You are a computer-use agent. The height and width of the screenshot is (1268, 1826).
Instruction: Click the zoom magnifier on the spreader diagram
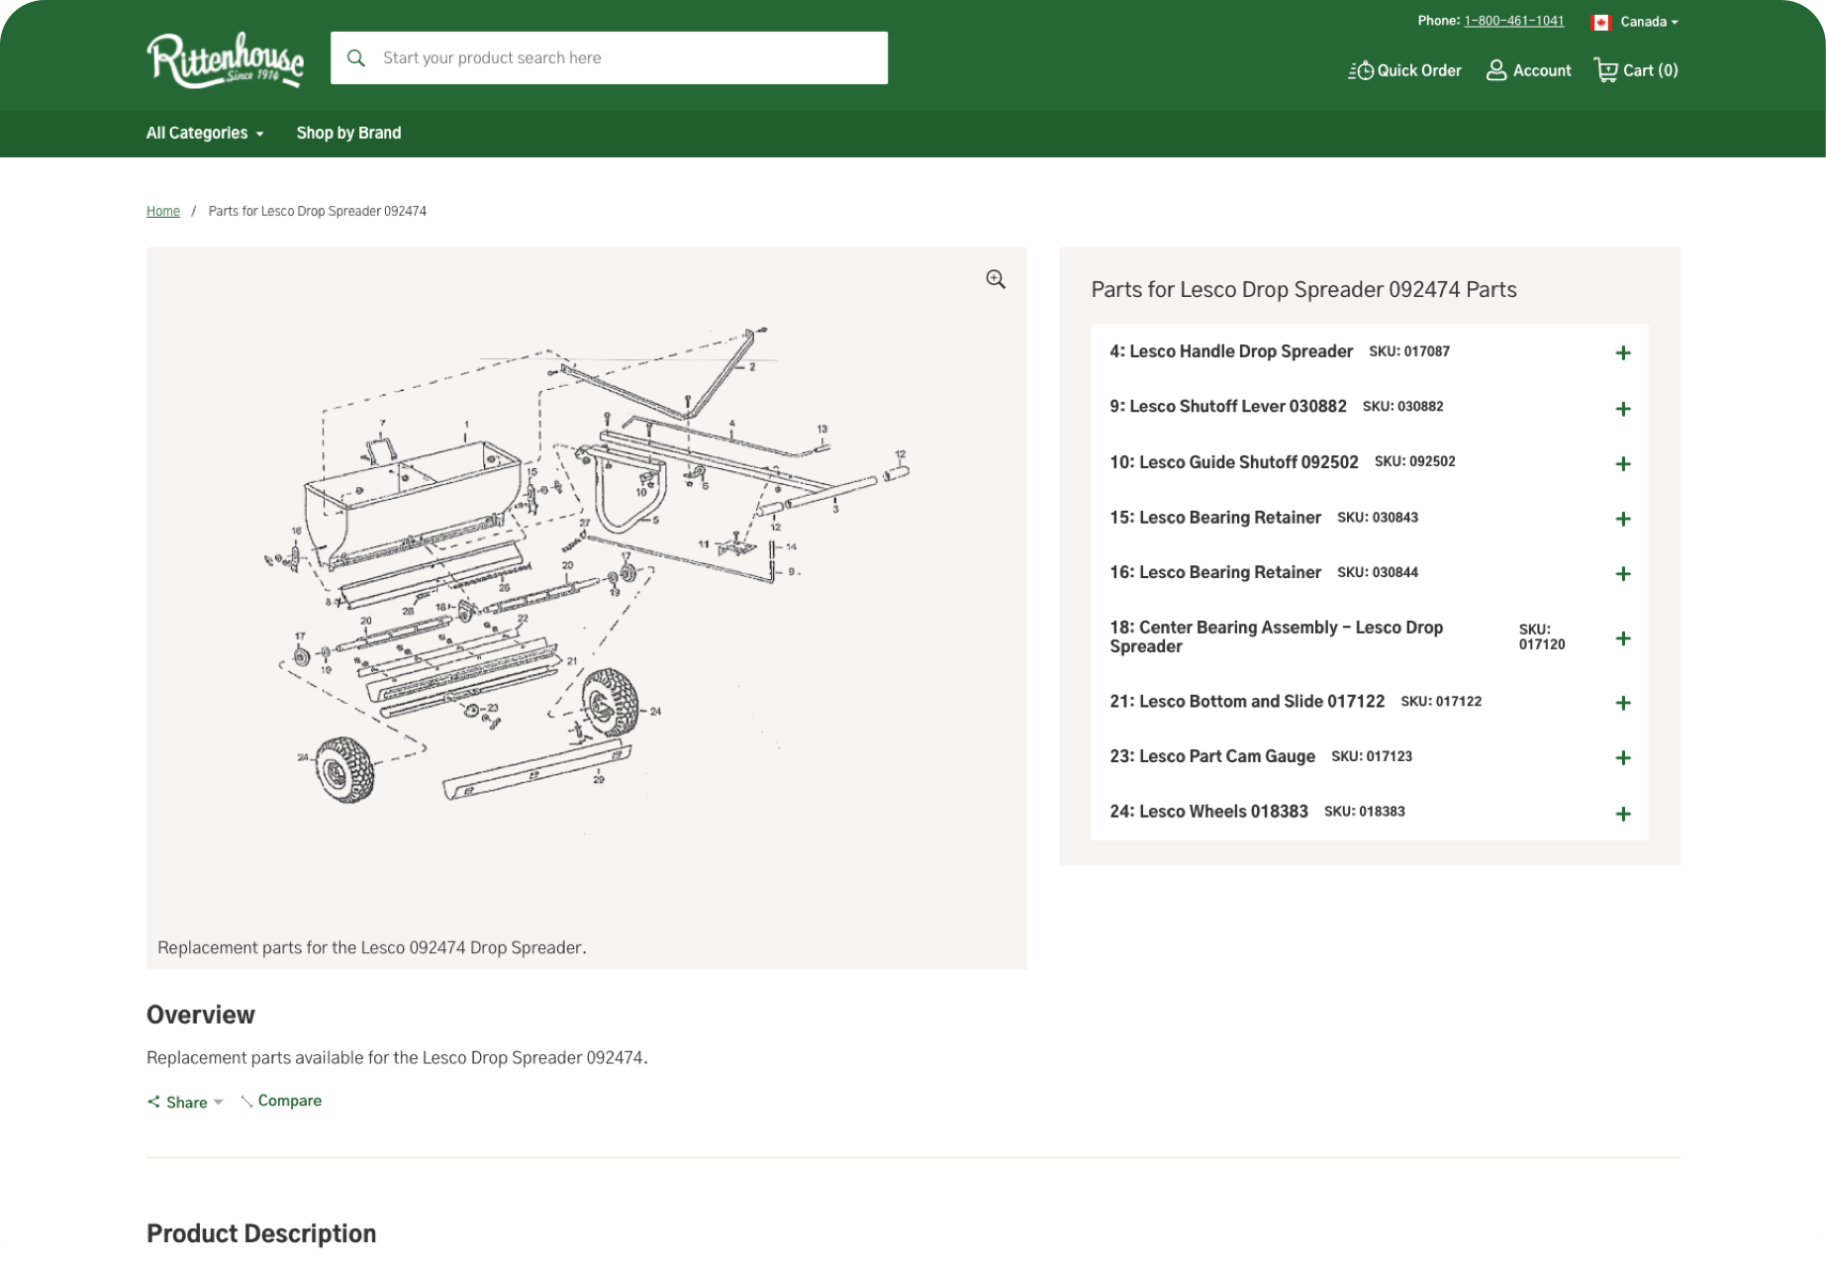995,279
